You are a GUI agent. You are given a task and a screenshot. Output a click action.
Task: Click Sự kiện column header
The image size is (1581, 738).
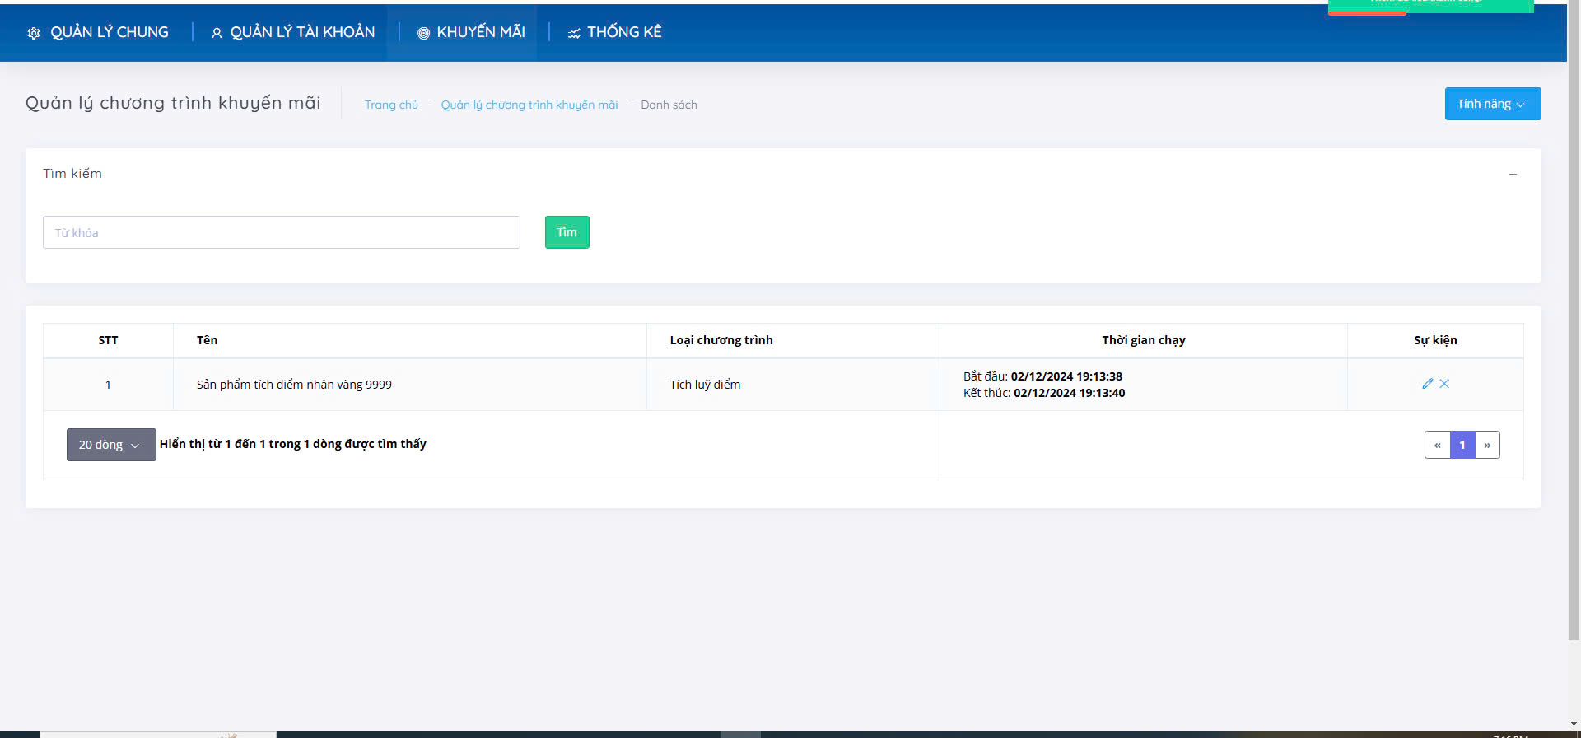tap(1435, 340)
